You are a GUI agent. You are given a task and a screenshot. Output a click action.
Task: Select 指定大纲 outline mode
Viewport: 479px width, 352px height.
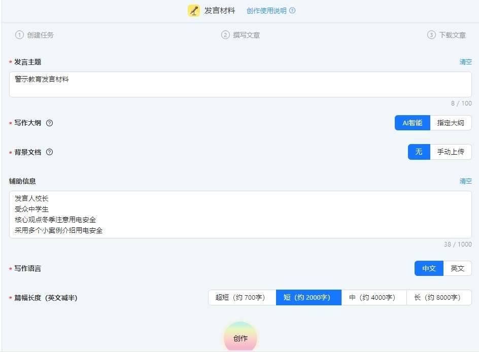(x=451, y=123)
